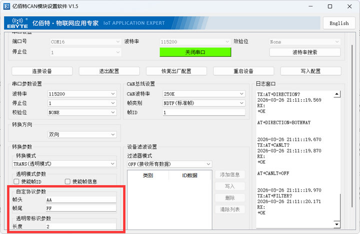Click 写入配置 to write configuration
360x234 pixels.
pyautogui.click(x=310, y=71)
